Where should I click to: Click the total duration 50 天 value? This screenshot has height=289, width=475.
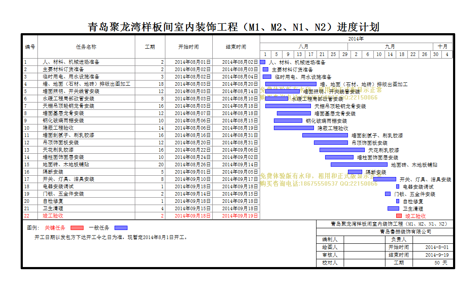pyautogui.click(x=441, y=263)
